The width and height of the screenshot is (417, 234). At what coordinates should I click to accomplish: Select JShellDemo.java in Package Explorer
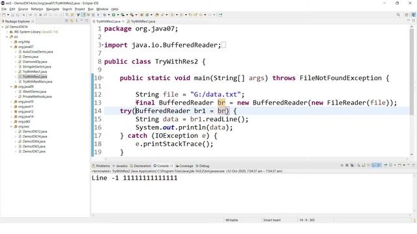point(35,92)
